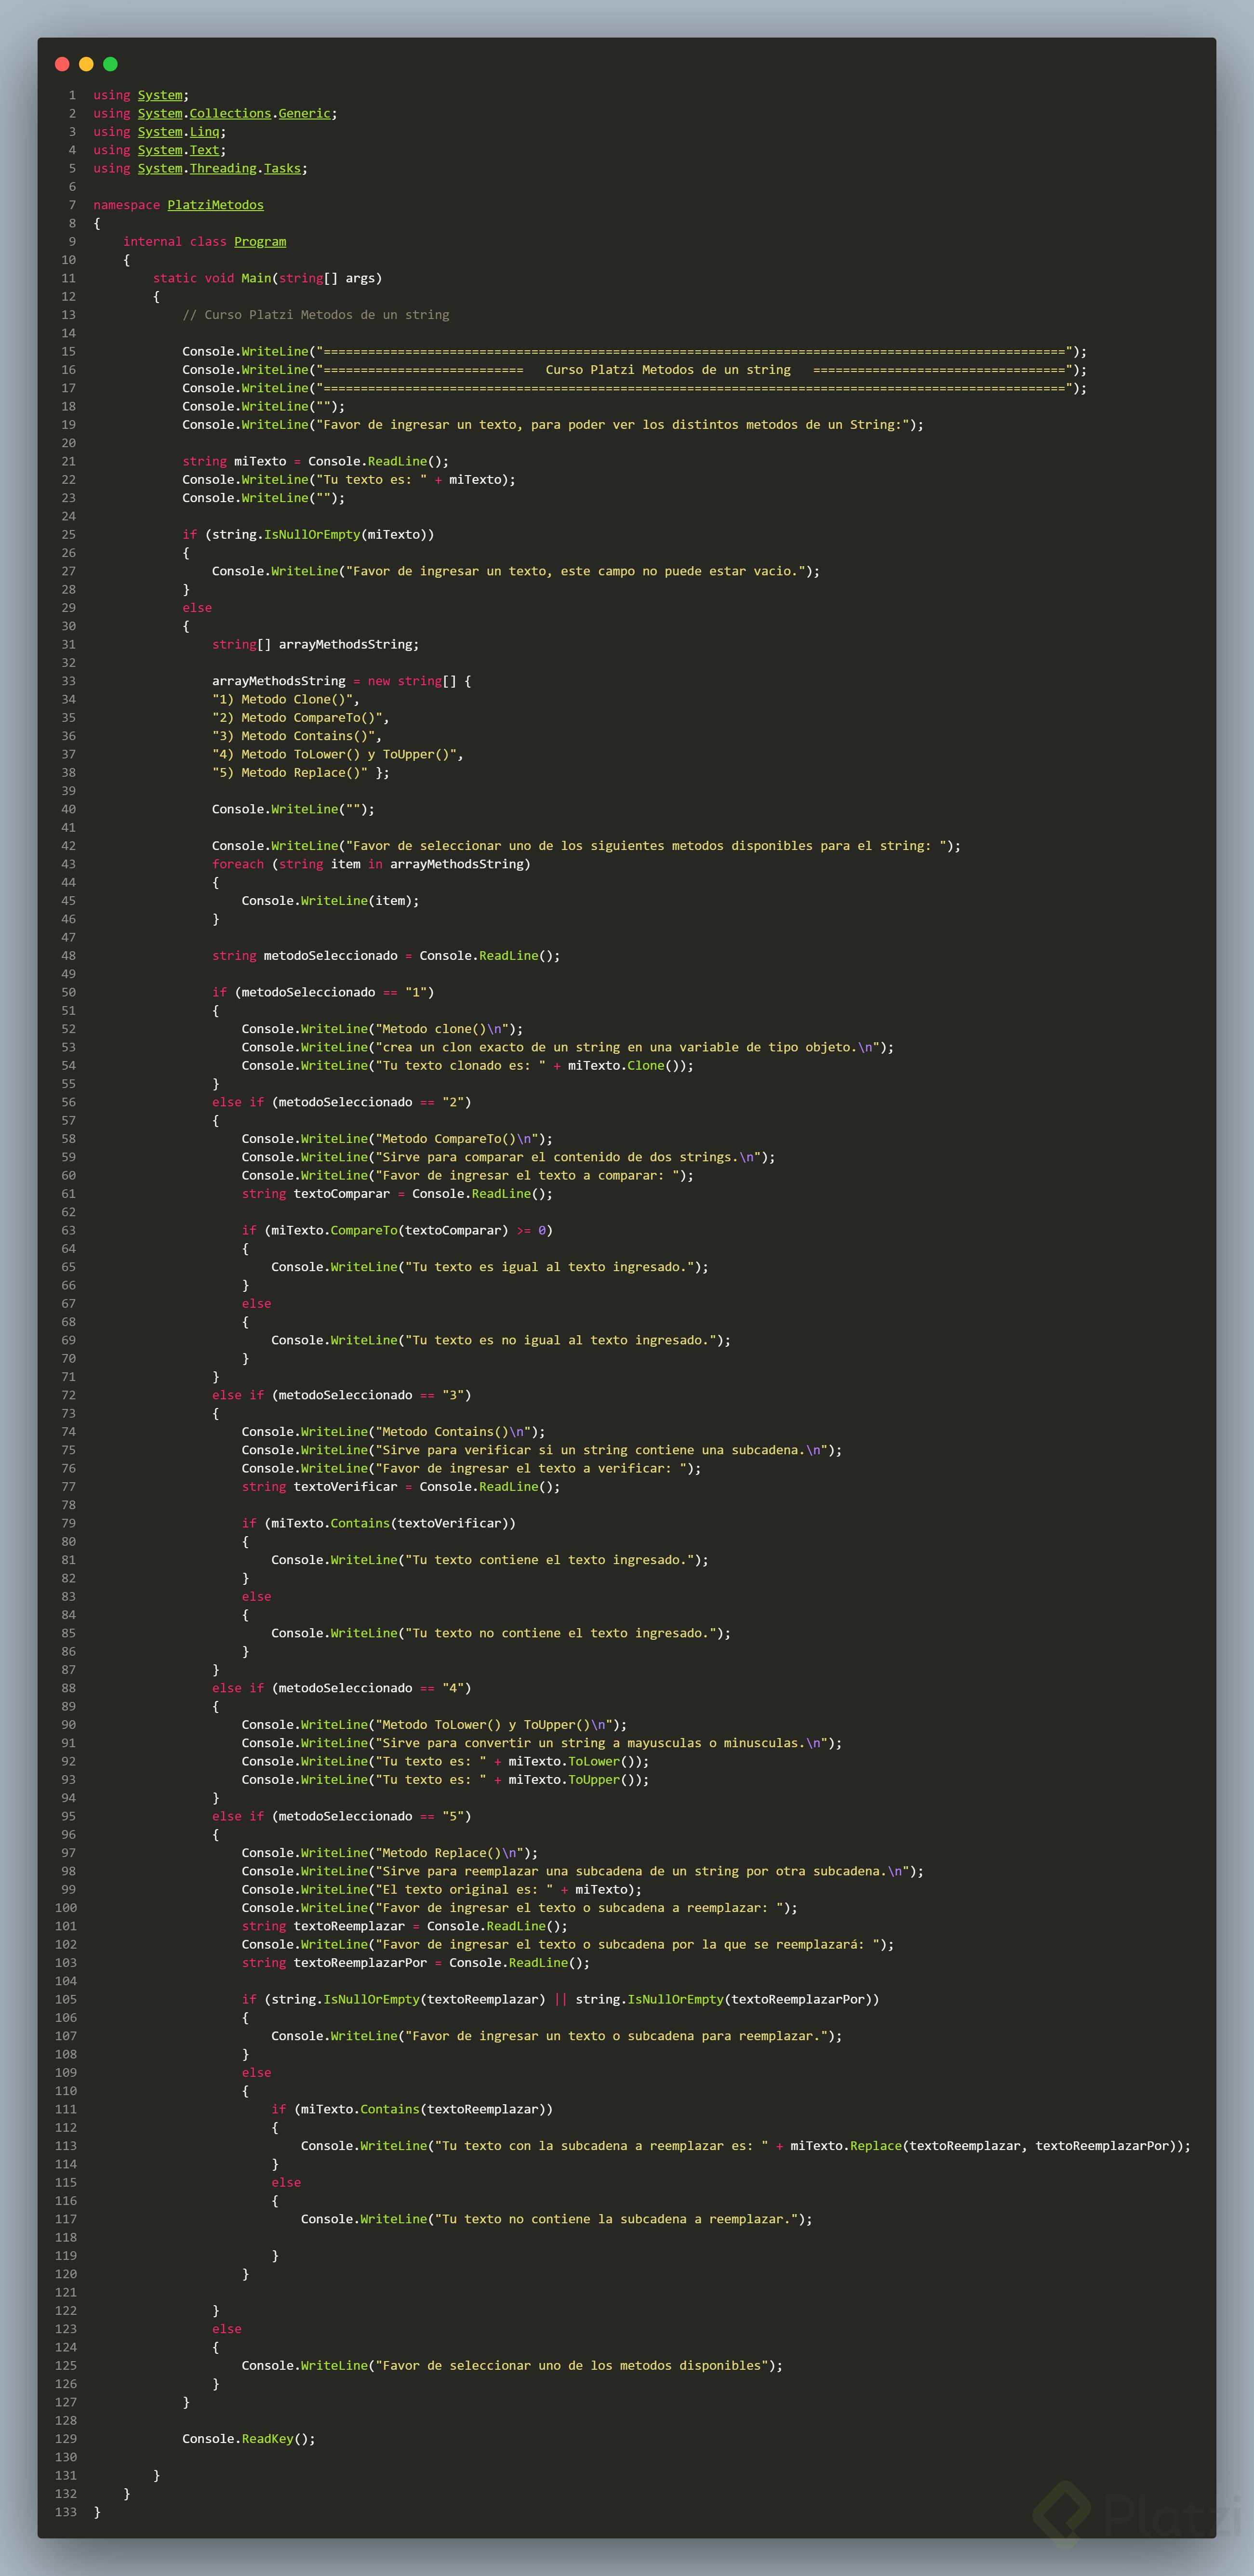Click 'Console.WriteLine(item);' on line 45
The width and height of the screenshot is (1254, 2576).
pyautogui.click(x=330, y=901)
